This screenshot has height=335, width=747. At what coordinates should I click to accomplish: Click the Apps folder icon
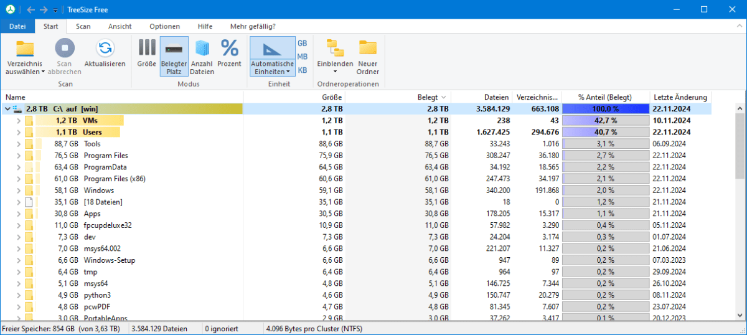pos(29,214)
